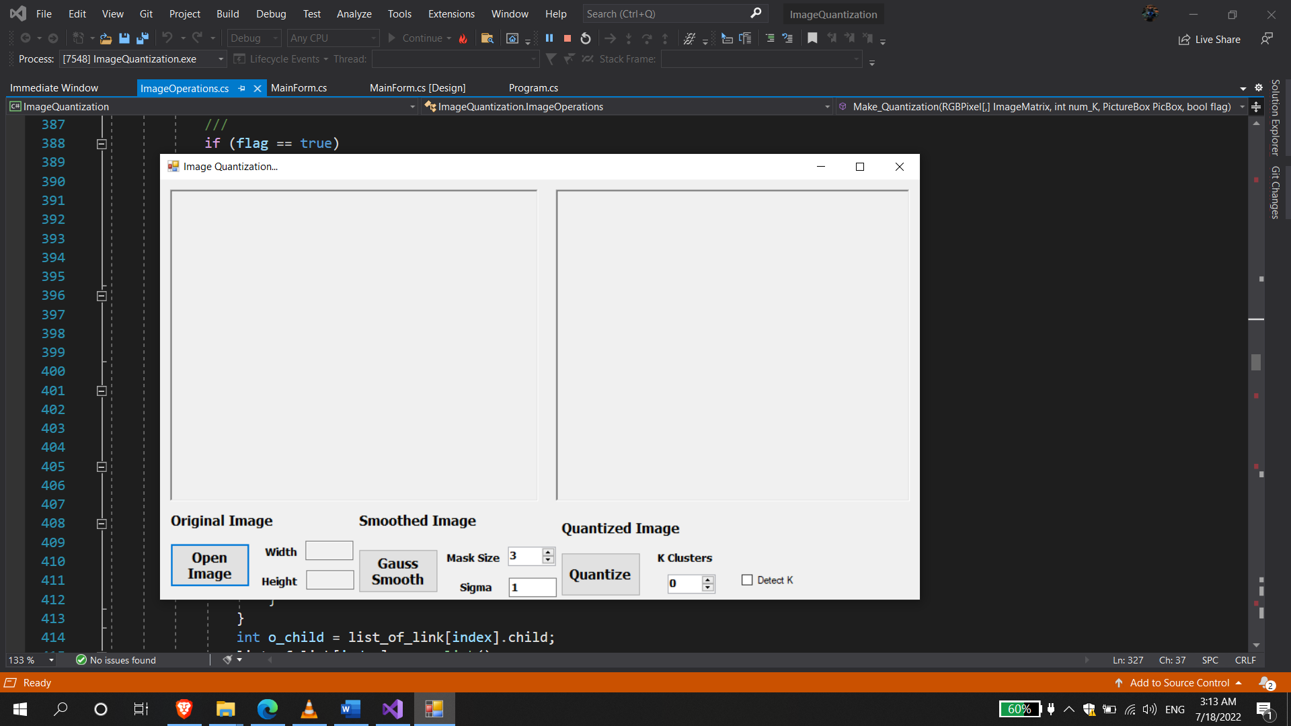Collapse the code block at line 388
The width and height of the screenshot is (1291, 726).
(102, 144)
